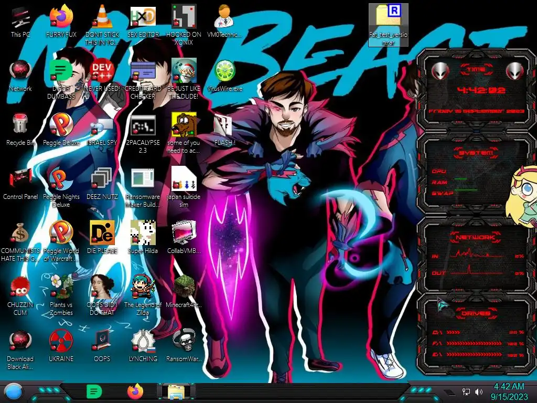Open the red fuzzy Chuzzle shortcut
537x403 pixels.
pyautogui.click(x=20, y=295)
